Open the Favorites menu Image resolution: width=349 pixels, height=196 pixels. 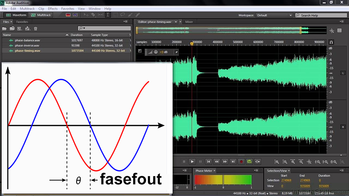68,9
